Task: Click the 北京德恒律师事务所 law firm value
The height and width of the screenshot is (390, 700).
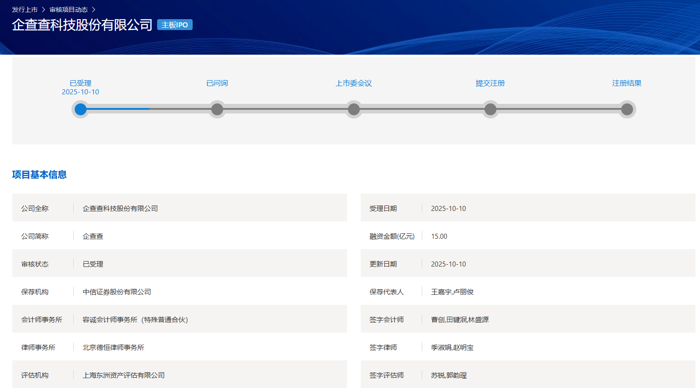Action: pyautogui.click(x=113, y=347)
